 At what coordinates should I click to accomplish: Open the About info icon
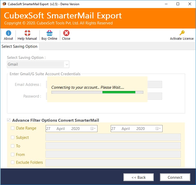(x=8, y=33)
